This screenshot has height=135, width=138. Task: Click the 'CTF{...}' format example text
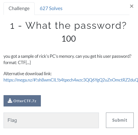coord(24,63)
